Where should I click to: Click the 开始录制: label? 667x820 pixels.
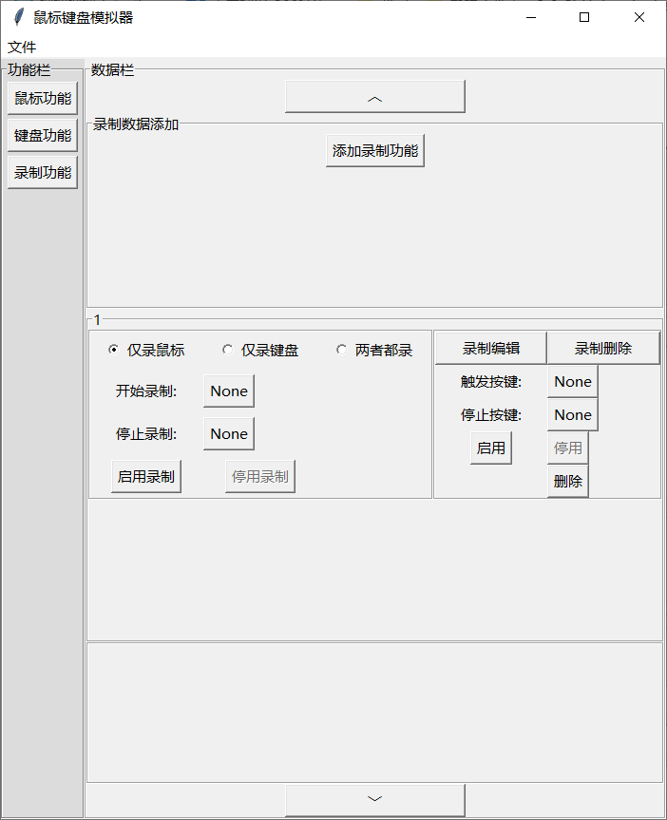146,391
